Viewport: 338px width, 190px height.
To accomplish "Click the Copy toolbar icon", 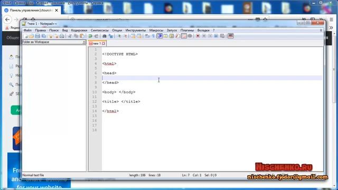I will pyautogui.click(x=76, y=36).
